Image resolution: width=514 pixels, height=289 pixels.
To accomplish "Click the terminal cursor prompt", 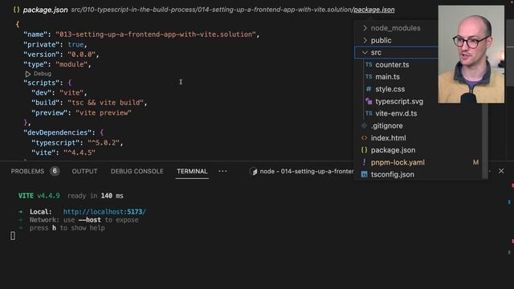I will coord(13,236).
